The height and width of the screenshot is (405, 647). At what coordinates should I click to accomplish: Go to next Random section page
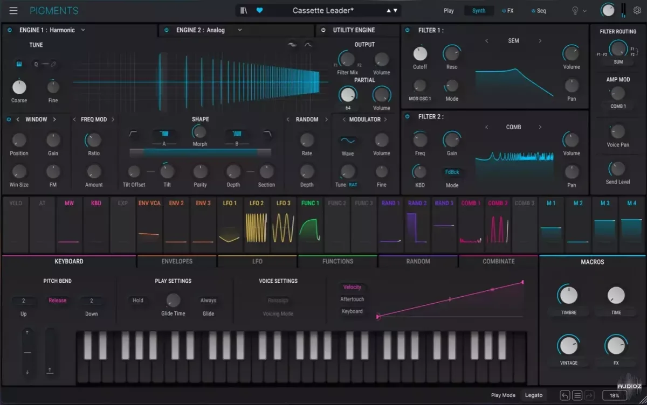tap(326, 120)
